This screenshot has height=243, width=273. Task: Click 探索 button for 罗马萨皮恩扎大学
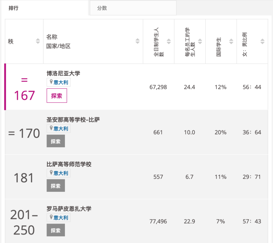click(x=56, y=230)
